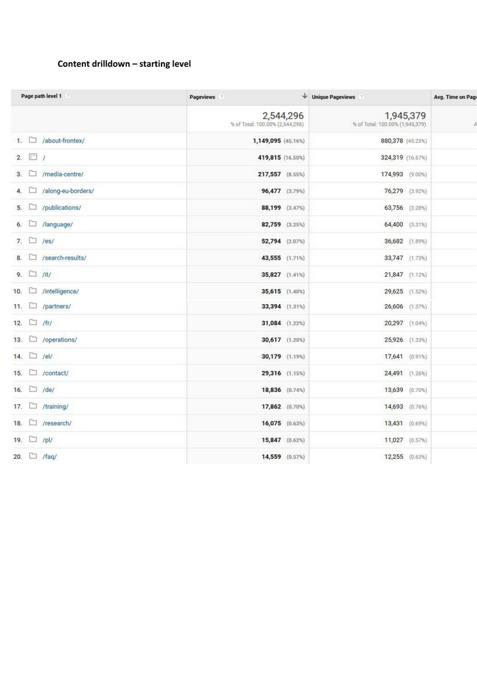Drill into the /search-results/ path
Viewport: 477px width, 675px height.
(x=64, y=258)
